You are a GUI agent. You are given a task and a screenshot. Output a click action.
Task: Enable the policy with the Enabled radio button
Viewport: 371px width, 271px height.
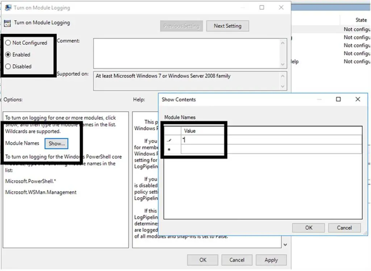7,55
